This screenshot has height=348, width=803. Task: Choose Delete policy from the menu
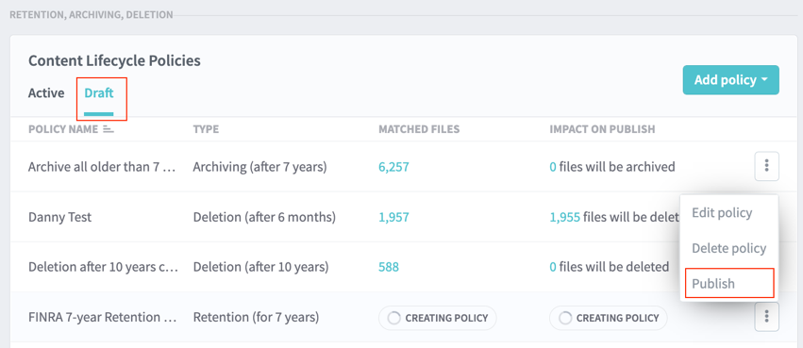tap(728, 248)
